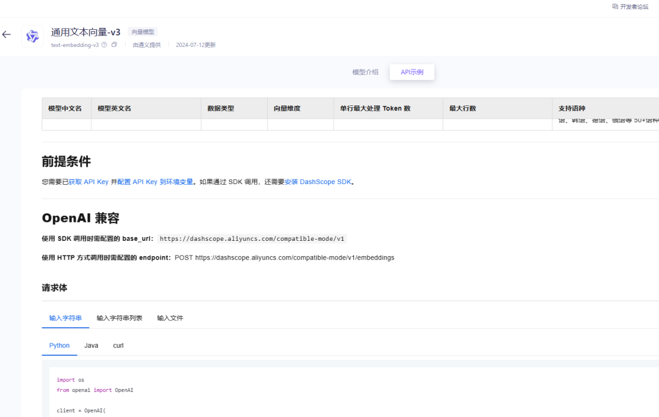The image size is (659, 417).
Task: Select the Python code tab
Action: pyautogui.click(x=59, y=346)
